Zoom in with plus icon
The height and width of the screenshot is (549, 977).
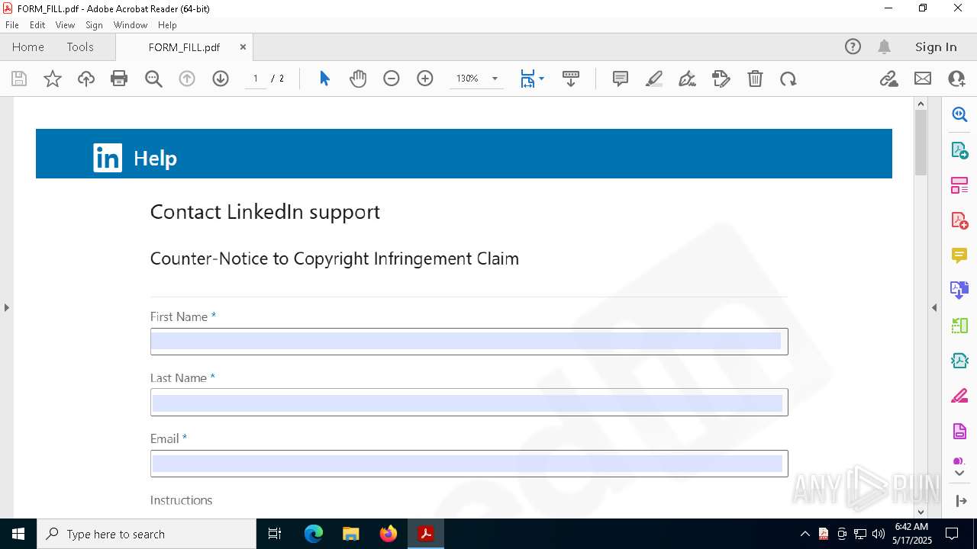coord(425,79)
